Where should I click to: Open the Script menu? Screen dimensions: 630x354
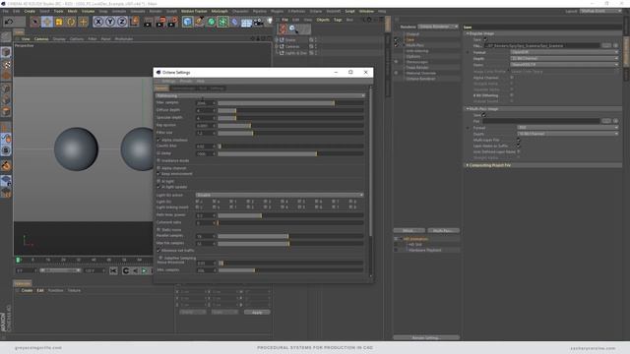point(349,11)
